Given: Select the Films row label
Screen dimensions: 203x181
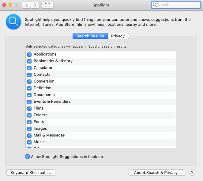Looking at the screenshot, I should (39, 108).
